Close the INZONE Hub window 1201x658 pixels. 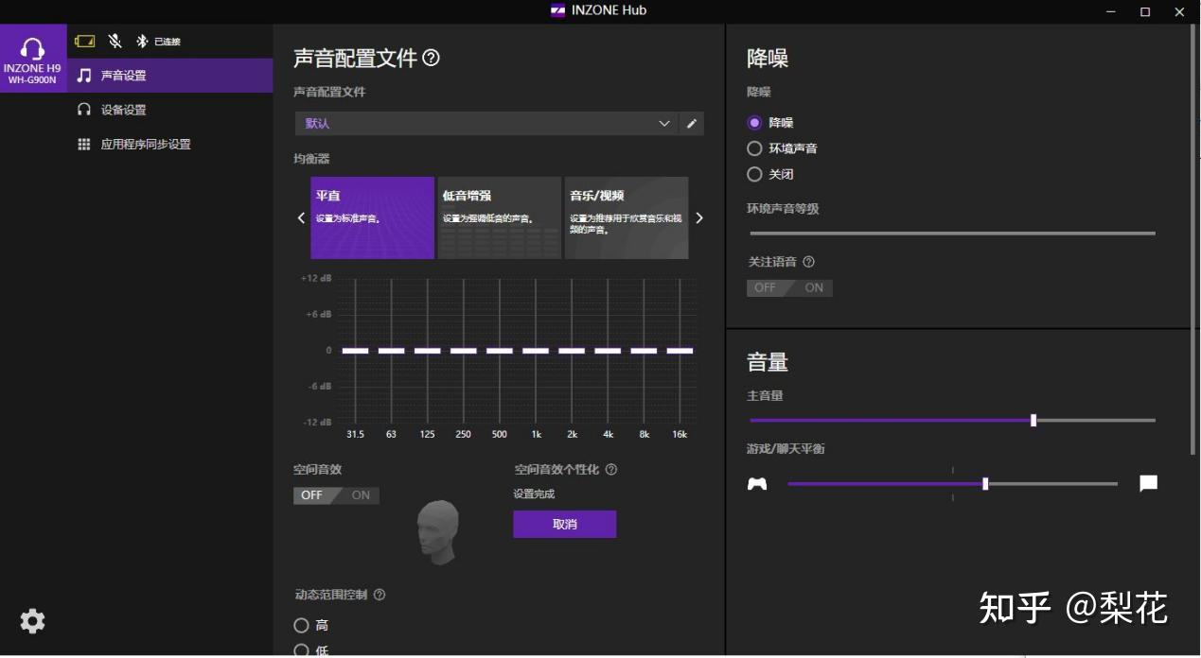[1179, 11]
